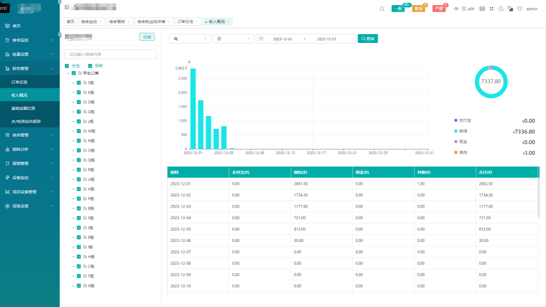This screenshot has height=307, width=546.
Task: Expand the L栋 tree node arrow
Action: coord(73,121)
